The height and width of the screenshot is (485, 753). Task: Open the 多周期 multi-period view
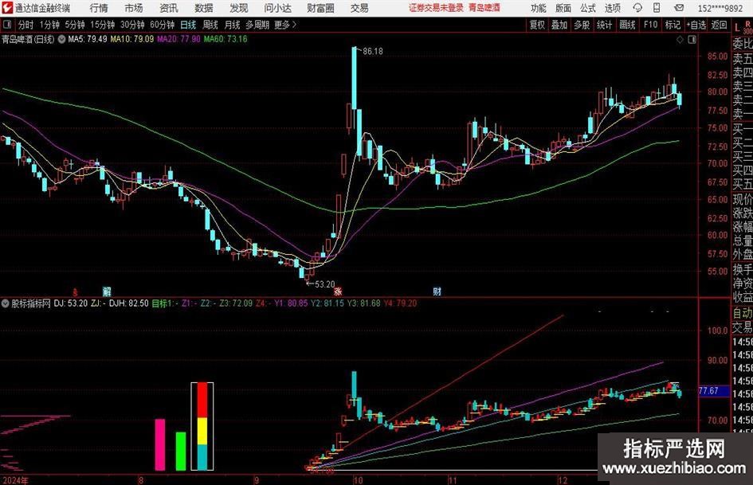click(x=257, y=25)
